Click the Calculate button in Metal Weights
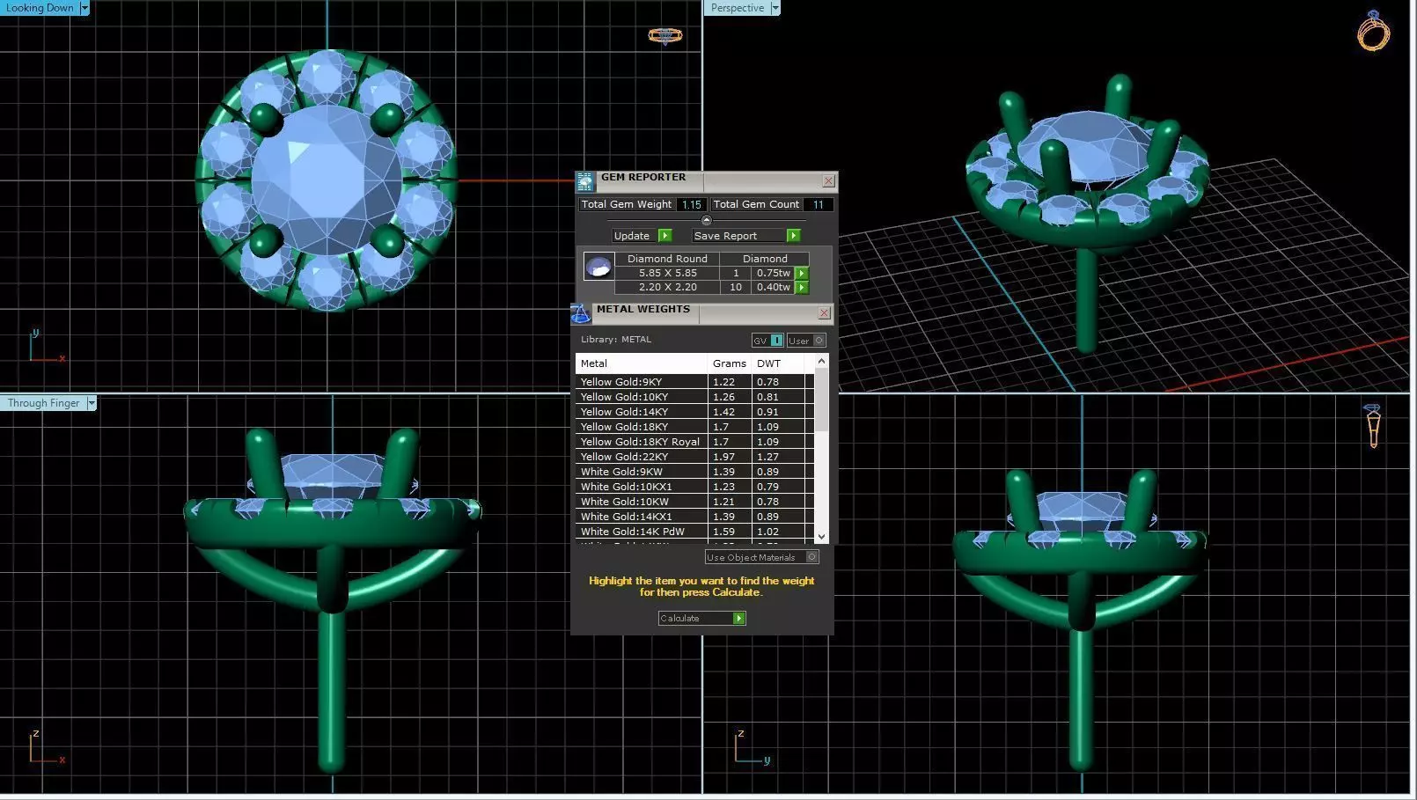 tap(702, 619)
